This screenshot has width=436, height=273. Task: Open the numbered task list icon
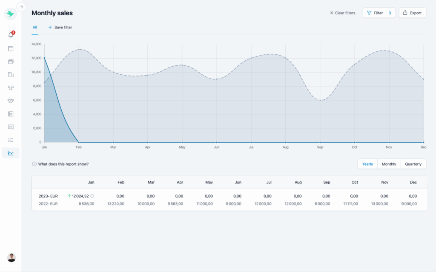(x=11, y=140)
